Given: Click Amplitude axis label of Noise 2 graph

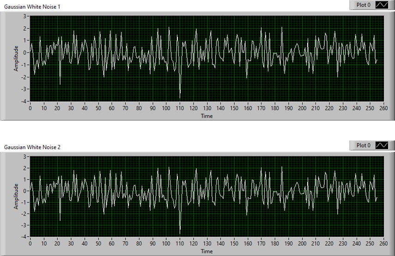Looking at the screenshot, I should (16, 196).
